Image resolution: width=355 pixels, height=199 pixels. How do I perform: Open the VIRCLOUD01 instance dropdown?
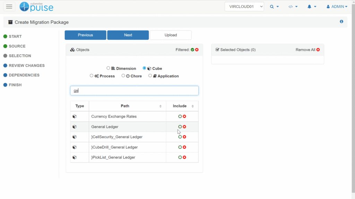pos(244,7)
